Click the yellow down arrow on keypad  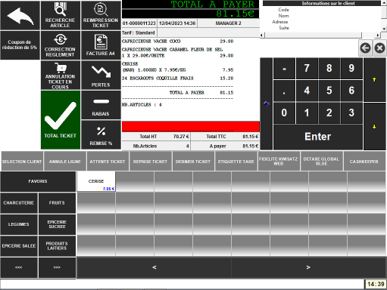point(374,127)
